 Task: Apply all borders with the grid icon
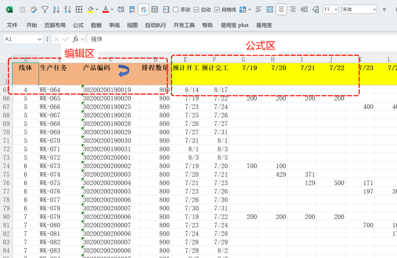(79, 10)
